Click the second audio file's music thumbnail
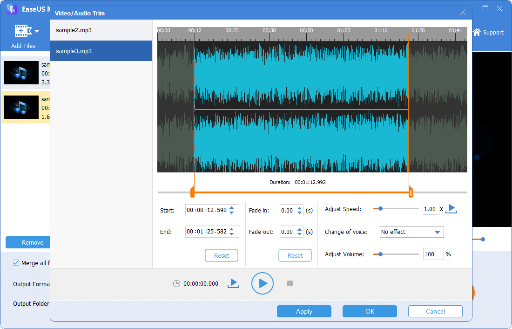The height and width of the screenshot is (329, 512). coord(21,107)
